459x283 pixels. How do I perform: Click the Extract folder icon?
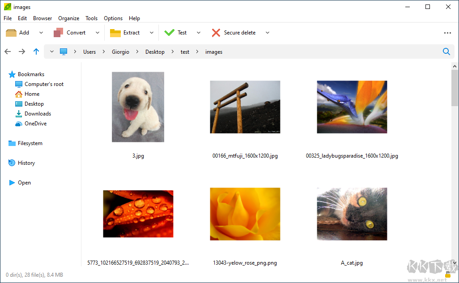(x=115, y=33)
